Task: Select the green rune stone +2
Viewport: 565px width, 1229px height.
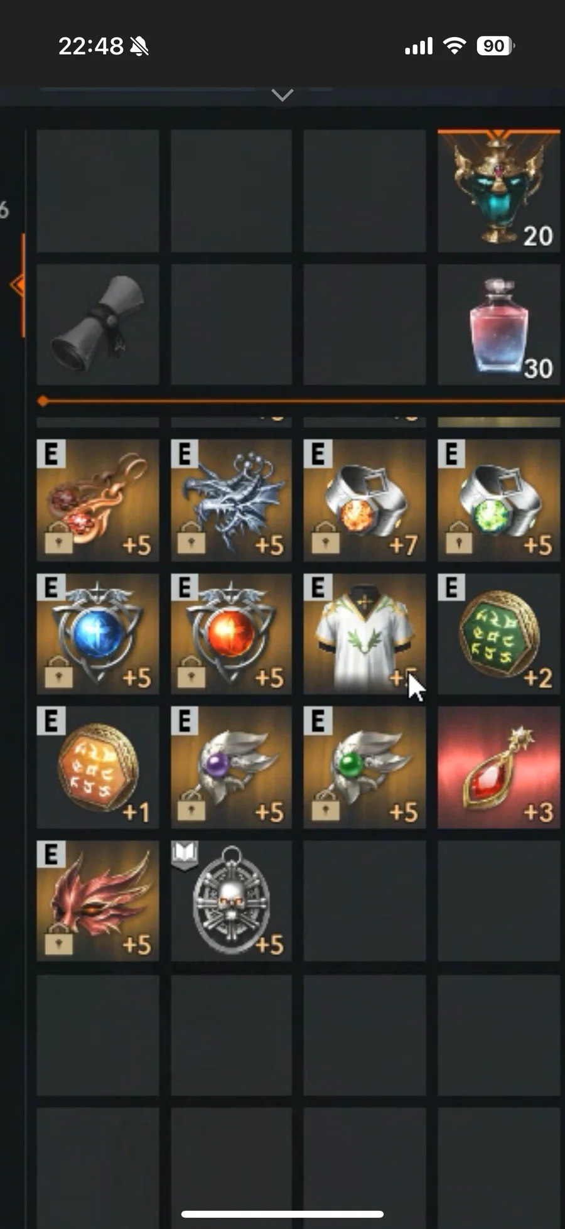Action: click(x=498, y=634)
